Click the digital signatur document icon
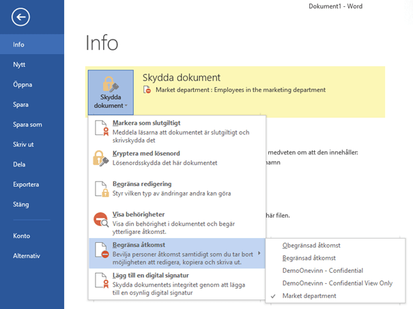Viewport: 413px width, 309px height. pyautogui.click(x=100, y=280)
